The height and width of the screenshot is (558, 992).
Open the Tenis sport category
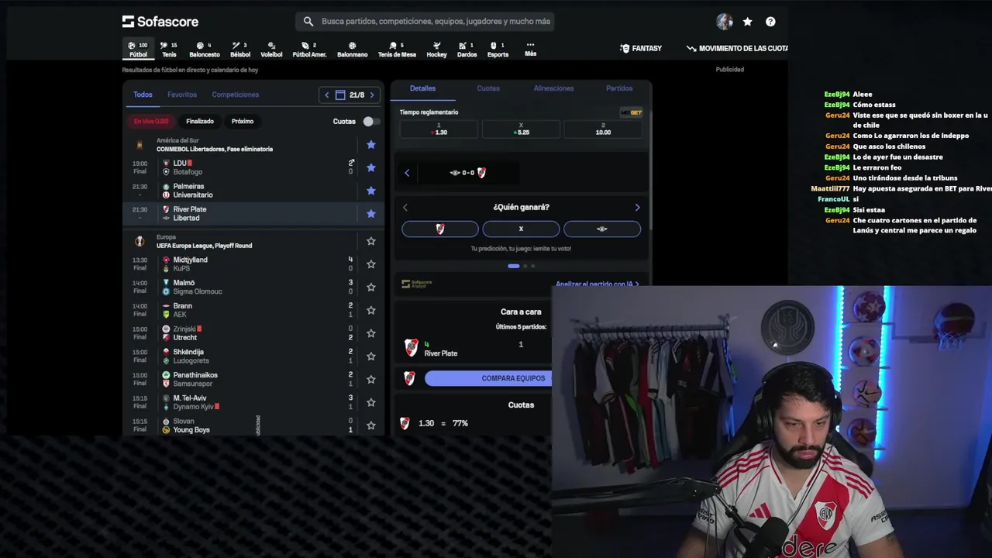pos(169,49)
